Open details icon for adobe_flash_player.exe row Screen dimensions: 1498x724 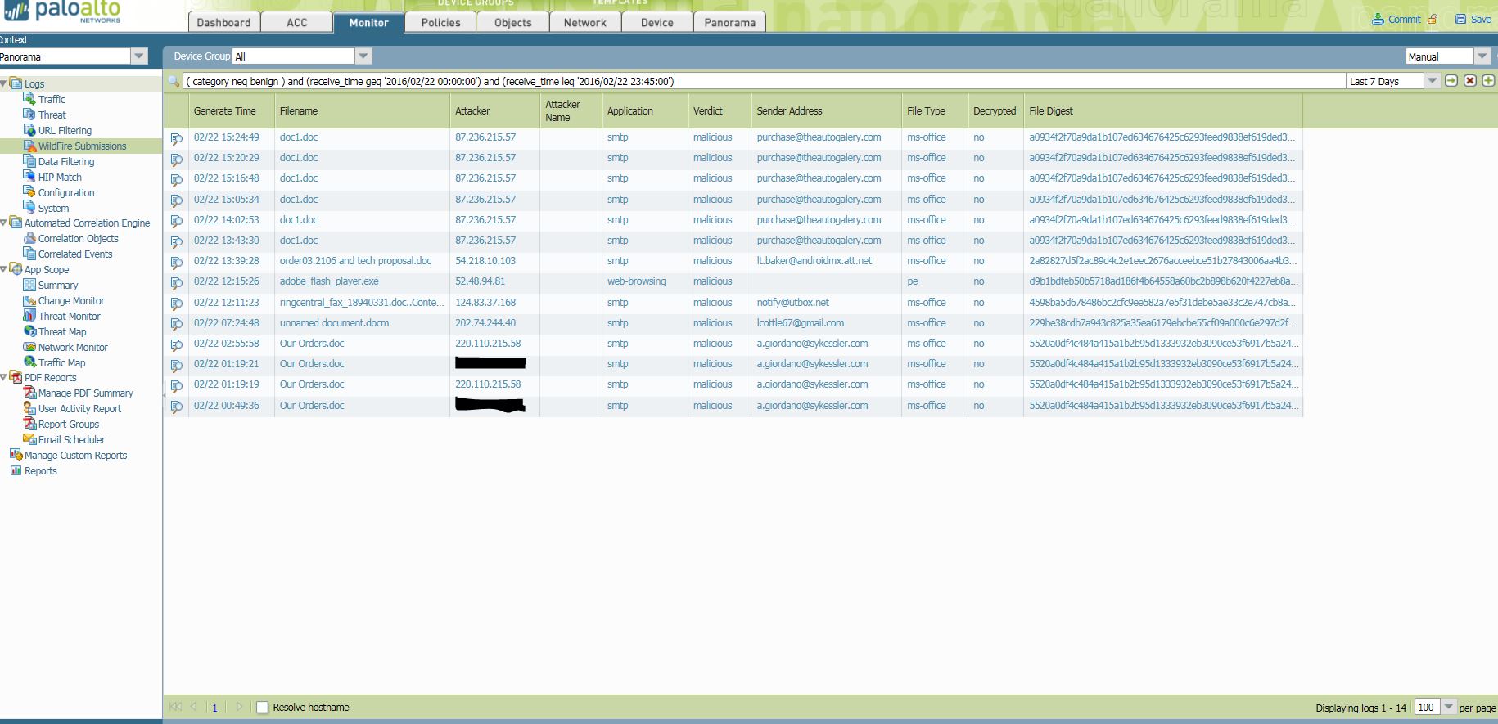tap(176, 282)
